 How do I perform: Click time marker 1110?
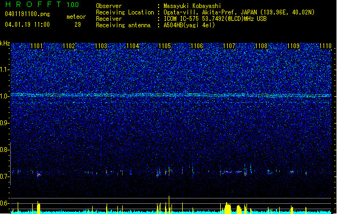click(325, 46)
